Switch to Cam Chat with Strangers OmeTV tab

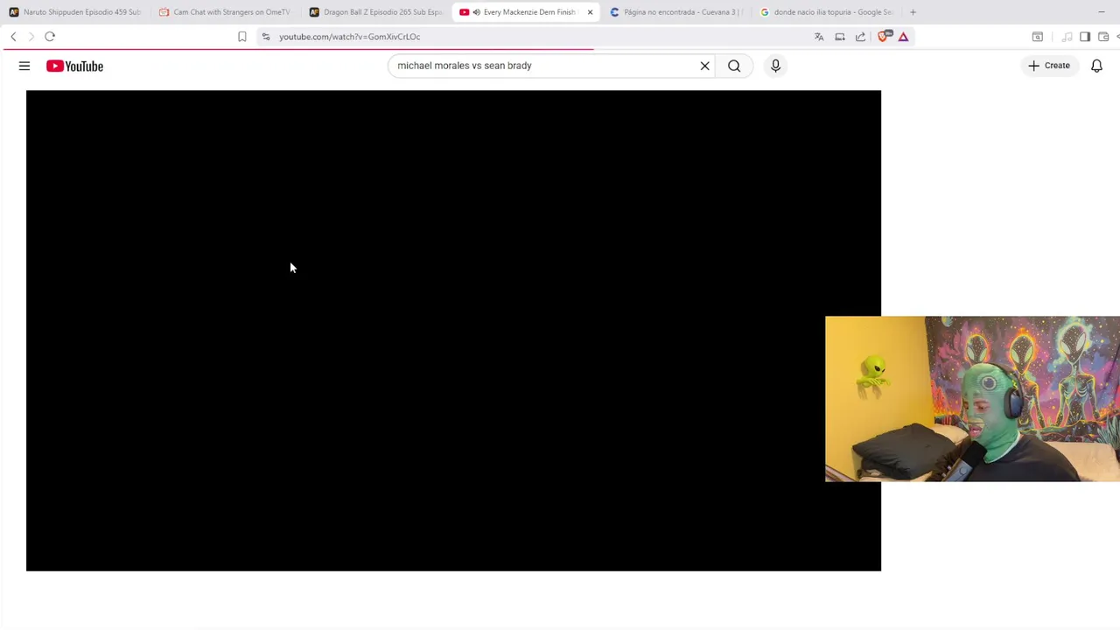225,12
